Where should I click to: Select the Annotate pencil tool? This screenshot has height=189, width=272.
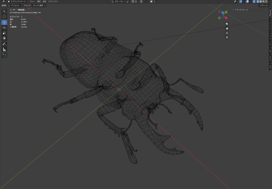[4, 44]
